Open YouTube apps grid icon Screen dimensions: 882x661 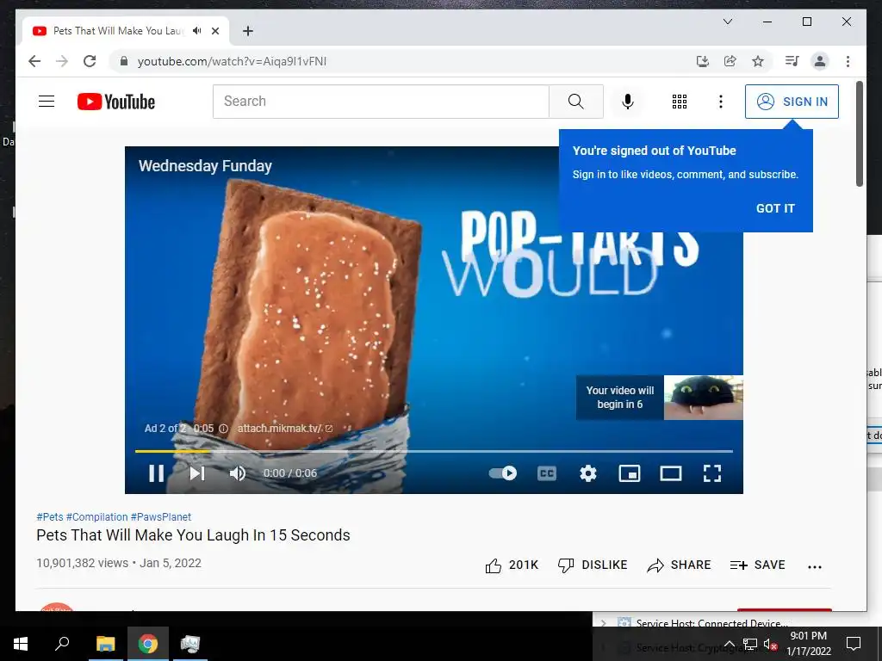click(680, 102)
